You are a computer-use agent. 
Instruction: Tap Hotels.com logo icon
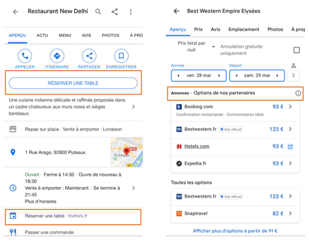(x=179, y=146)
